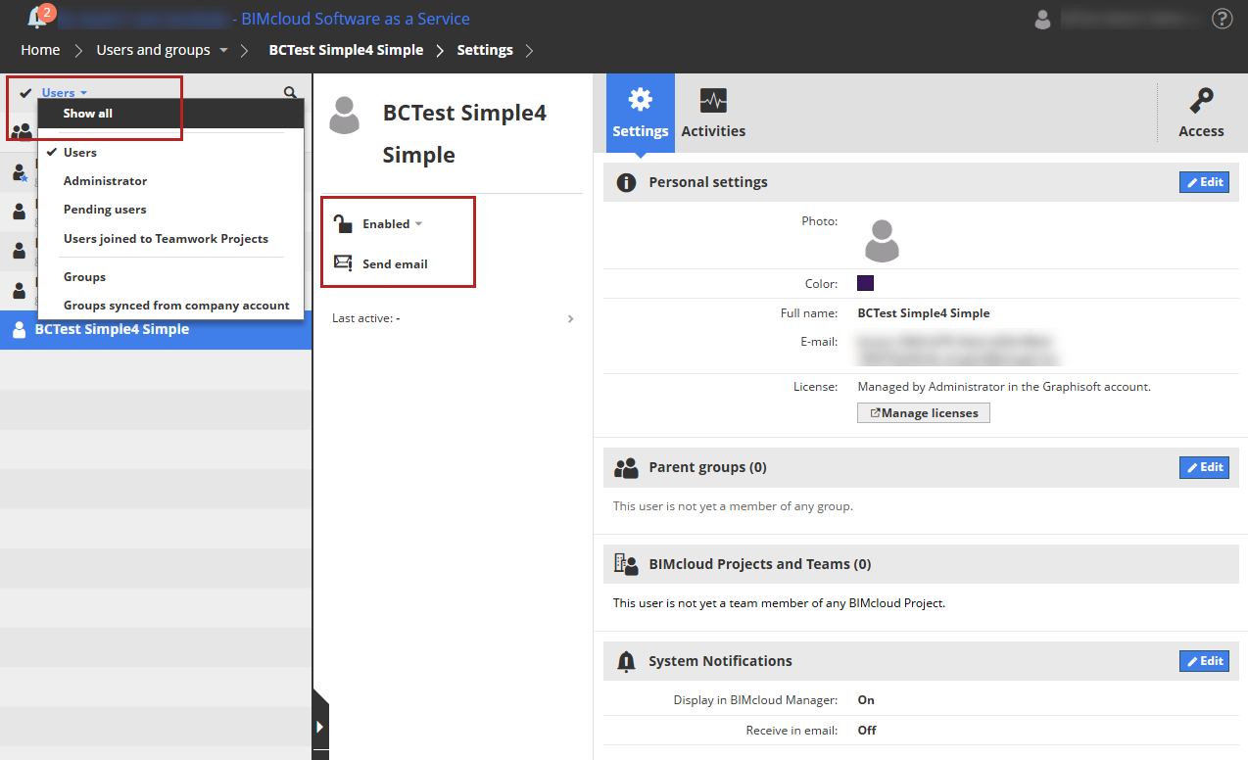Expand the Last active details arrow
Viewport: 1248px width, 760px height.
point(570,318)
